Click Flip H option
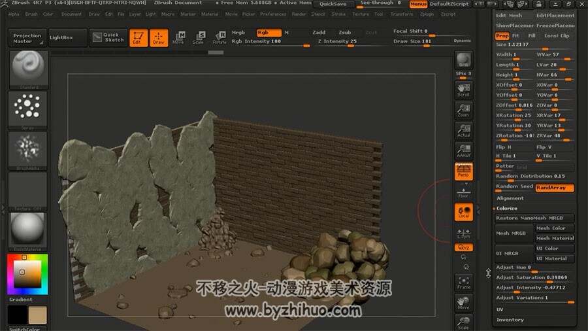This screenshot has height=331, width=588. pyautogui.click(x=514, y=147)
